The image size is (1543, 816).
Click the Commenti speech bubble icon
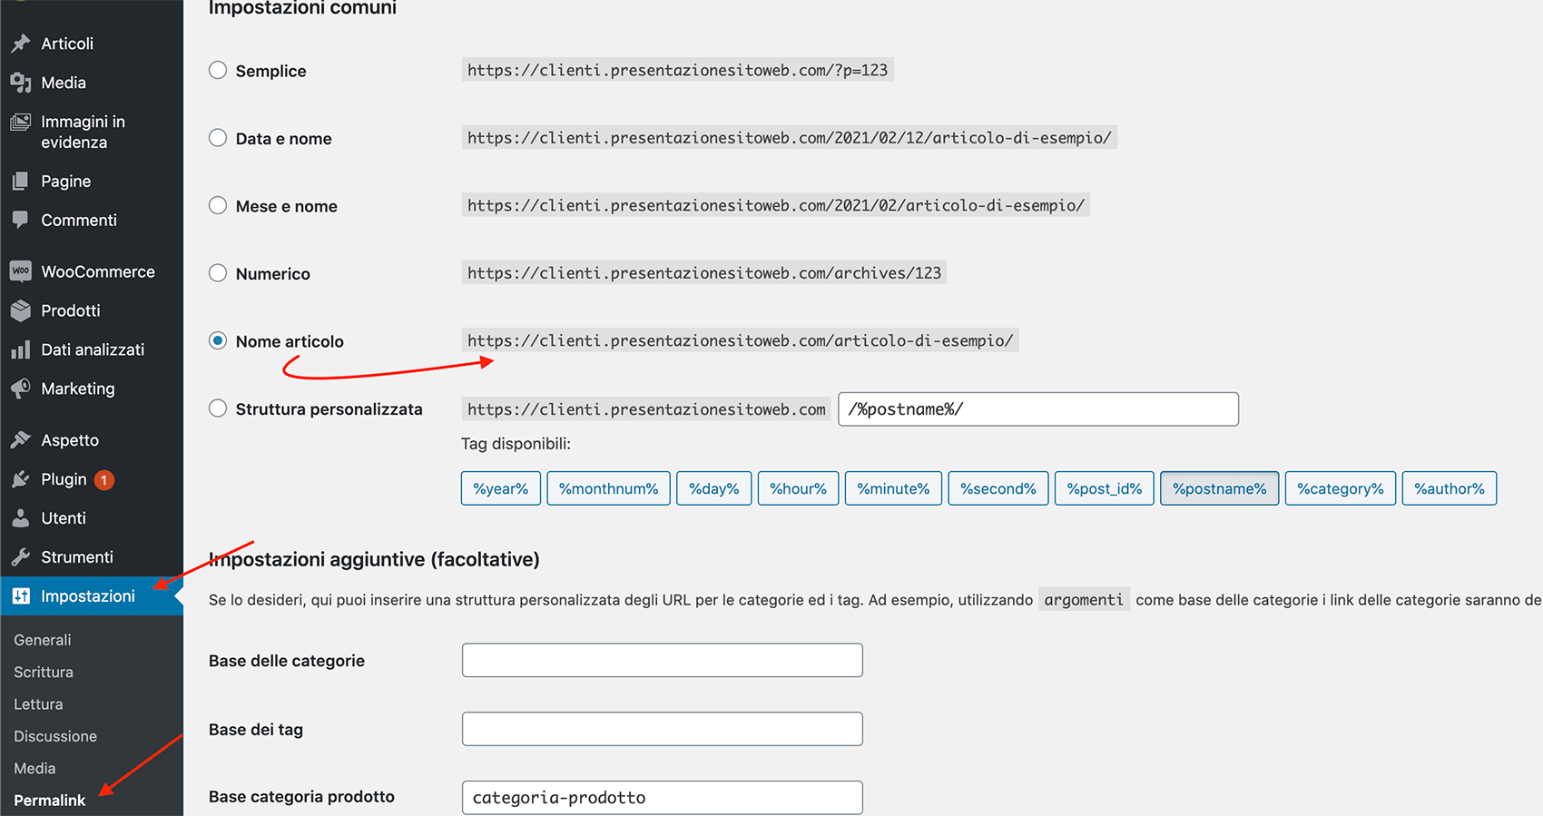(21, 221)
